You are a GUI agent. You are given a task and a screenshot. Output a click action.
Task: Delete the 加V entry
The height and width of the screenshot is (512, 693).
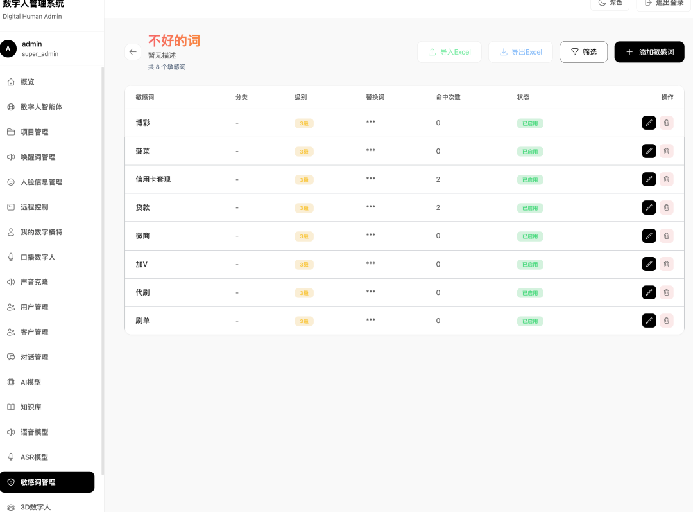click(x=667, y=264)
